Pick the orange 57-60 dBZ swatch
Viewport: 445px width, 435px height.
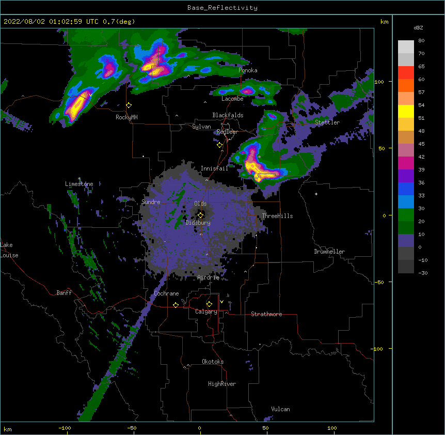[x=406, y=85]
